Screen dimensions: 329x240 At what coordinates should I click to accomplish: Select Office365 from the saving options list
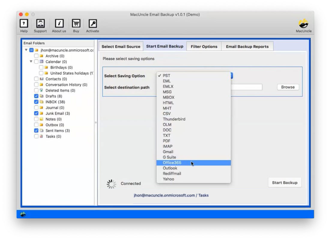172,163
